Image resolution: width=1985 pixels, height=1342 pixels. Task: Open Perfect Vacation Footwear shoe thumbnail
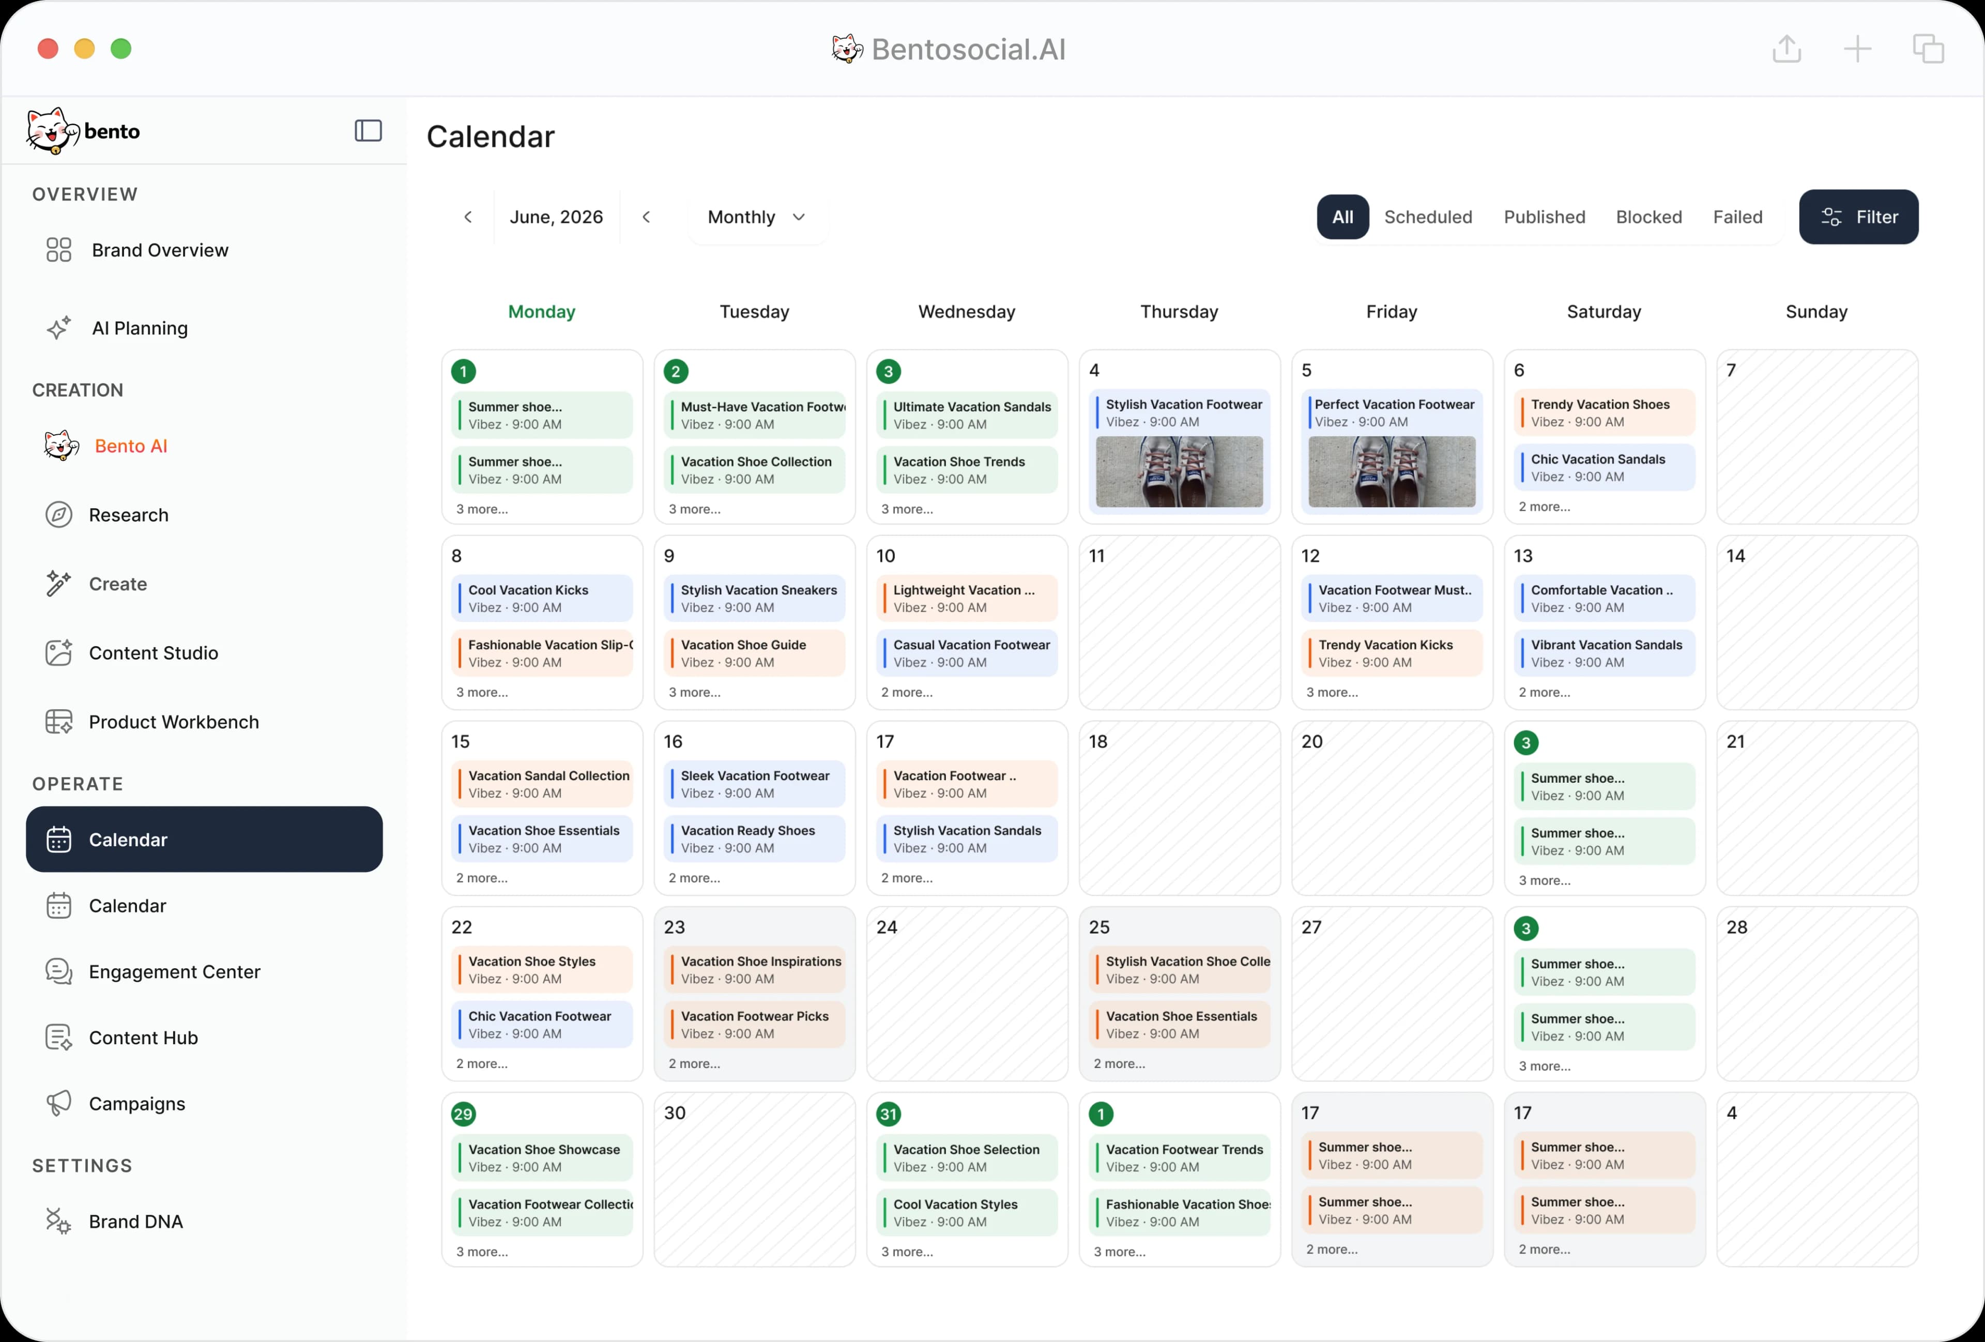[x=1392, y=471]
